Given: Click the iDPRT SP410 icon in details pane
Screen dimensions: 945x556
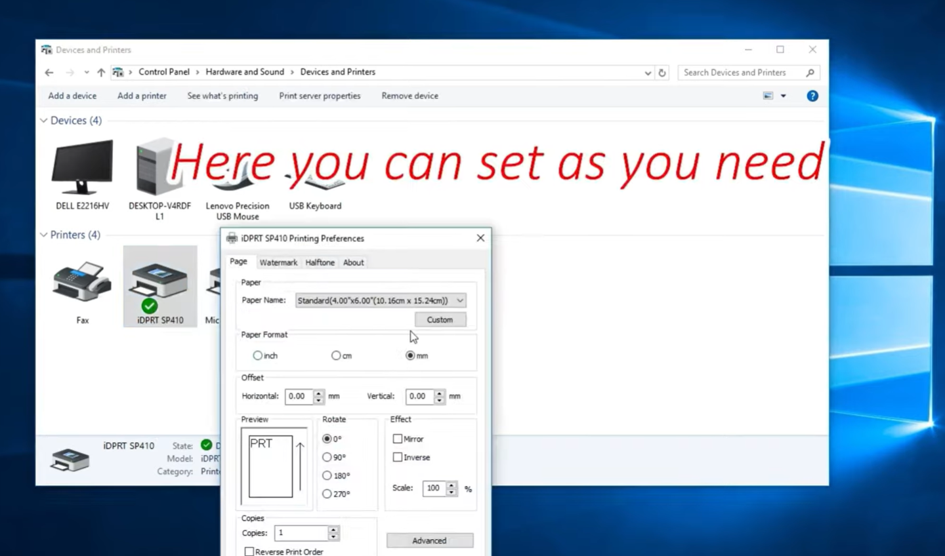Looking at the screenshot, I should point(70,459).
